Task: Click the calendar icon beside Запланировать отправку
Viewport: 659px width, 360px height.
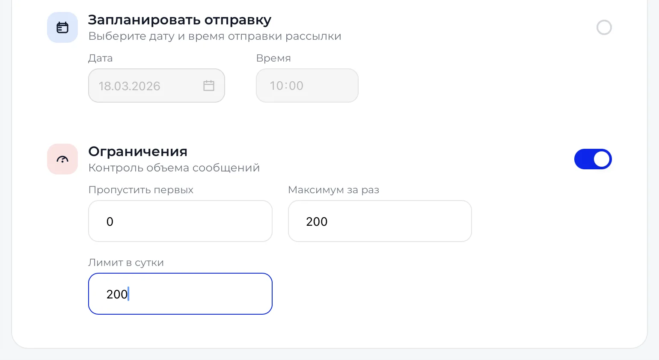Action: pyautogui.click(x=62, y=27)
